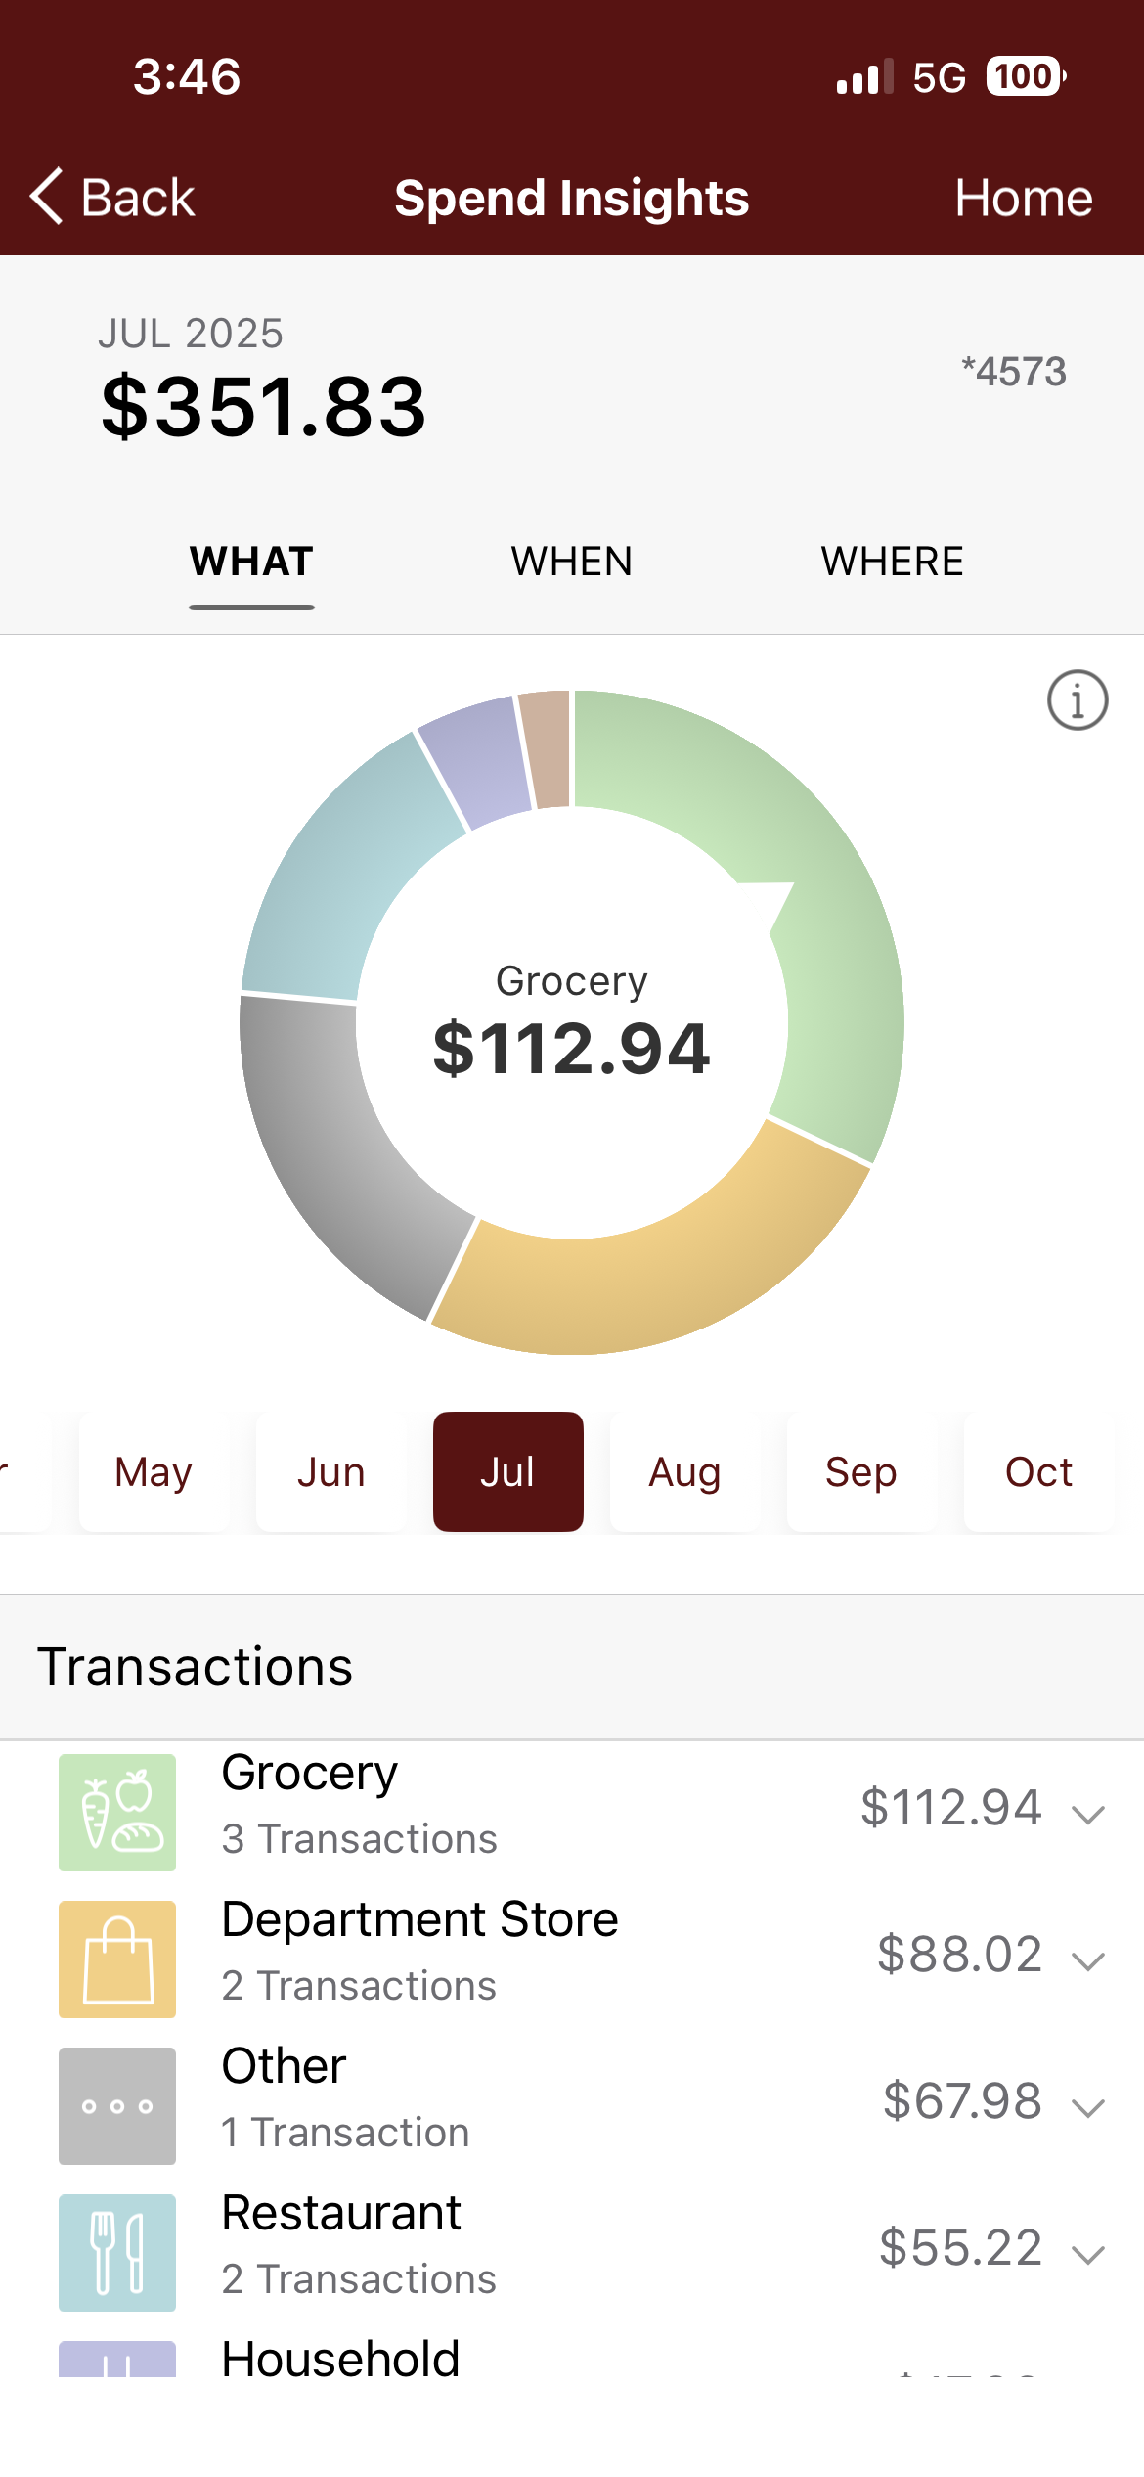The image size is (1144, 2477).
Task: Expand the Department Store transactions chevron
Action: tap(1087, 1960)
